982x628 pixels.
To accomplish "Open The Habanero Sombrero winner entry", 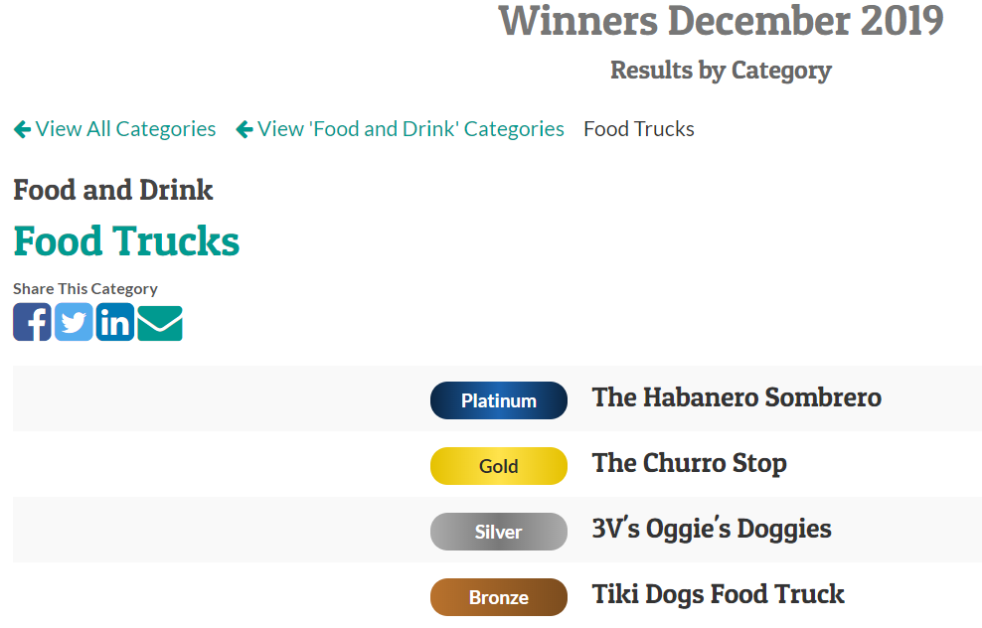I will pos(736,397).
